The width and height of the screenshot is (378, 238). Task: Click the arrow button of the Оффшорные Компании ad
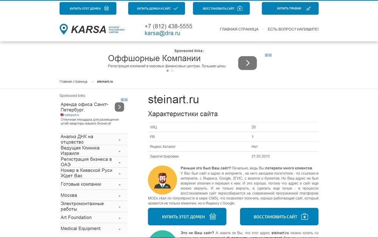pyautogui.click(x=247, y=63)
